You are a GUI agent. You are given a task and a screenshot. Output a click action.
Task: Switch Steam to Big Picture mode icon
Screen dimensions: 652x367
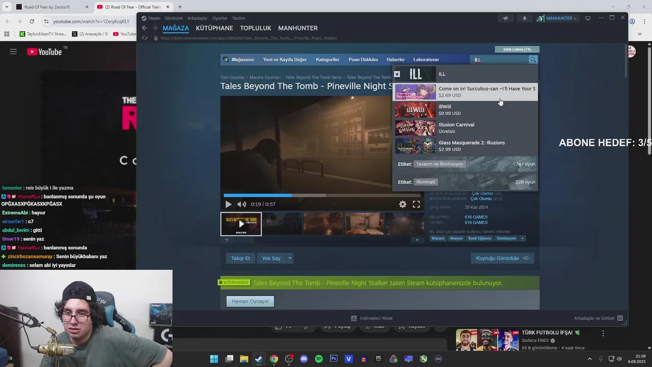click(x=587, y=18)
